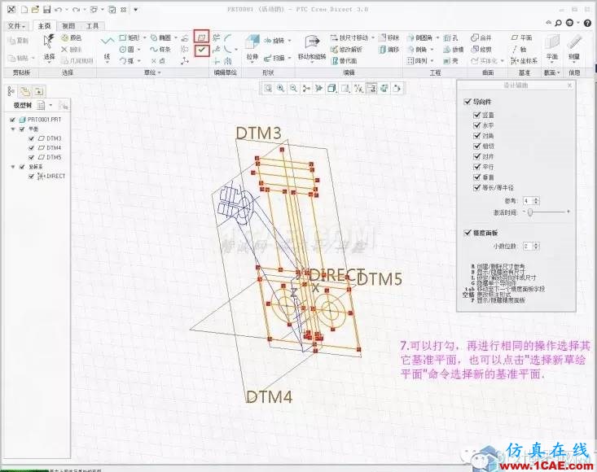This screenshot has height=472, width=597.
Task: Click the Save disk icon
Action: pyautogui.click(x=46, y=9)
